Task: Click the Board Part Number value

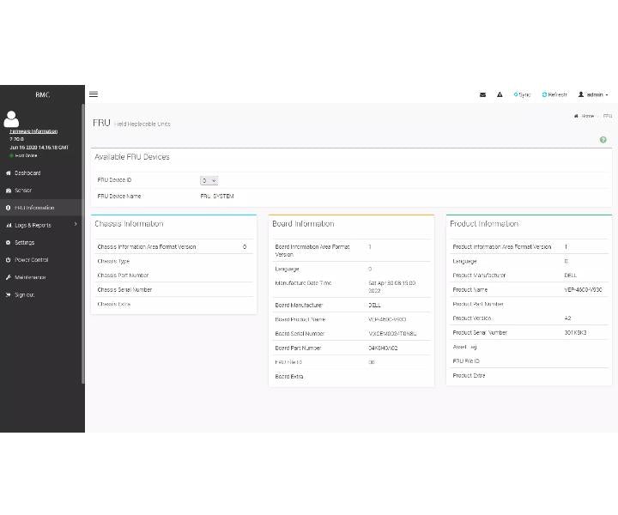Action: point(383,348)
